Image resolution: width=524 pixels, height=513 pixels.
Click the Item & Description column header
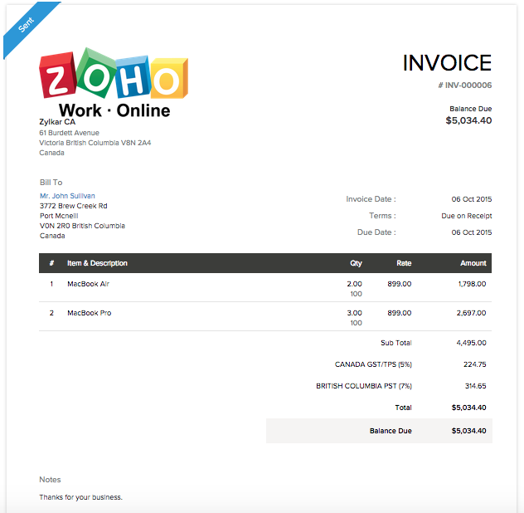tap(97, 263)
